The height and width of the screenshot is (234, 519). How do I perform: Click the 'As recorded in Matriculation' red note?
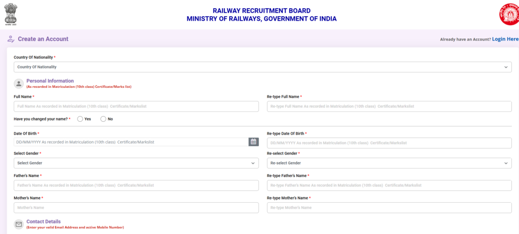point(79,87)
